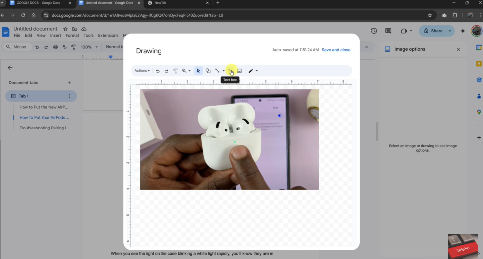483x259 pixels.
Task: Star the Untitled document
Action: (65, 29)
